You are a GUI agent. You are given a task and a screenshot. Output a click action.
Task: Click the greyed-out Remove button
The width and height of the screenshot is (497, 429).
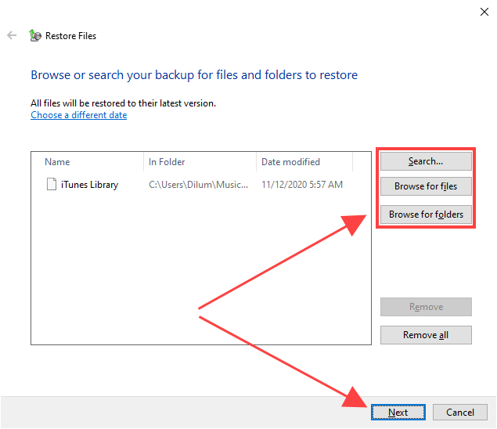[x=426, y=307]
